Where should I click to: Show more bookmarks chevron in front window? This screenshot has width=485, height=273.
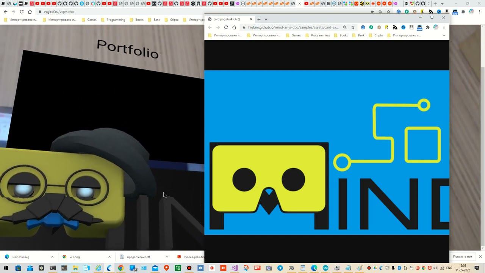[443, 35]
